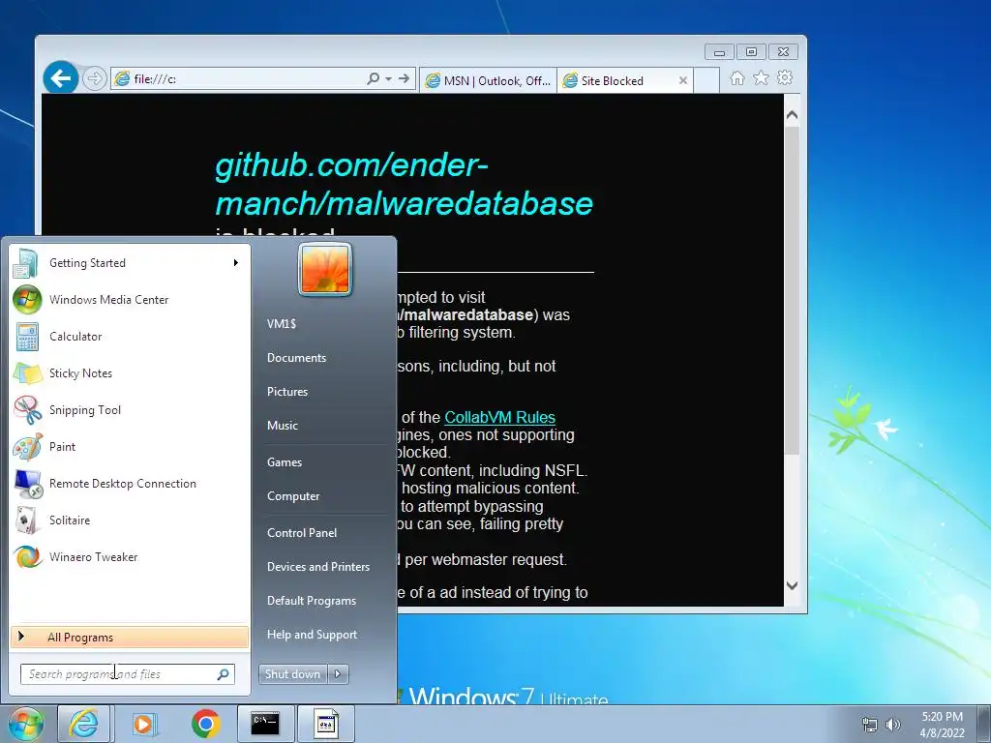Open shut down options arrow
The width and height of the screenshot is (991, 743).
tap(338, 674)
